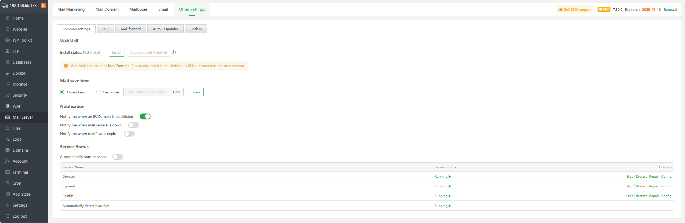Select the Customize radio option
This screenshot has height=223, width=685.
99,92
